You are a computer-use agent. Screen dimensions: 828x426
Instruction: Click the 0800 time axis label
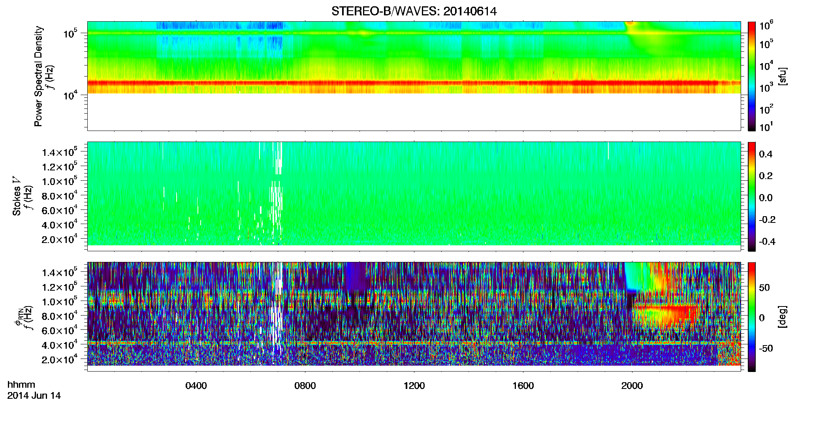pos(305,386)
